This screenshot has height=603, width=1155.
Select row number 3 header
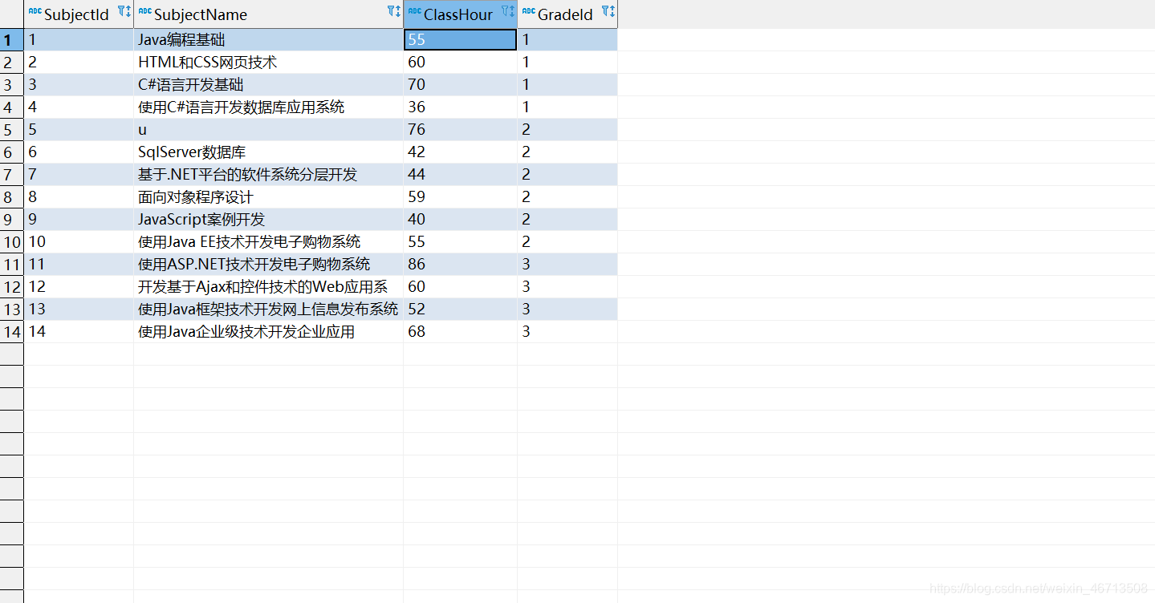11,84
